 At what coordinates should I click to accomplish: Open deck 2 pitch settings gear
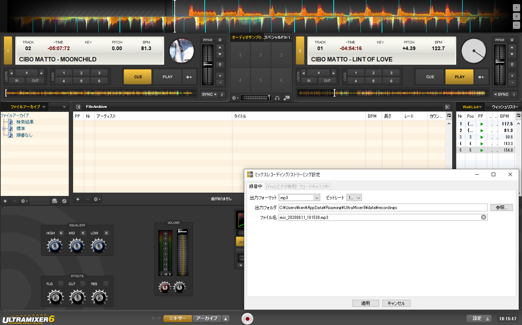click(x=512, y=40)
